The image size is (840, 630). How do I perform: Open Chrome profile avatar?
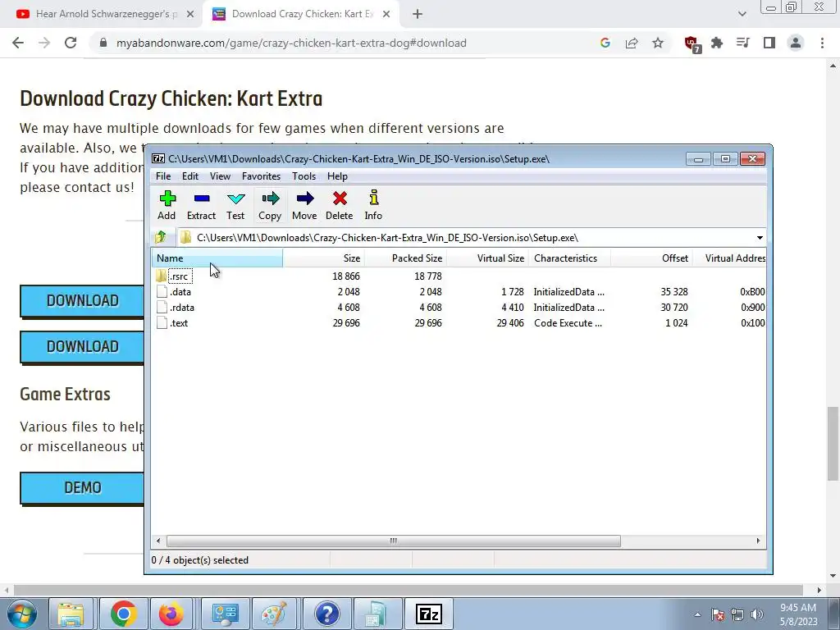796,43
